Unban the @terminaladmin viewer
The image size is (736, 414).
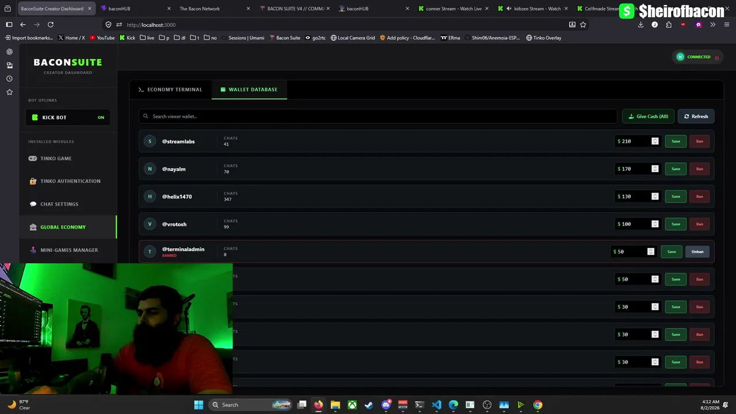pyautogui.click(x=697, y=251)
